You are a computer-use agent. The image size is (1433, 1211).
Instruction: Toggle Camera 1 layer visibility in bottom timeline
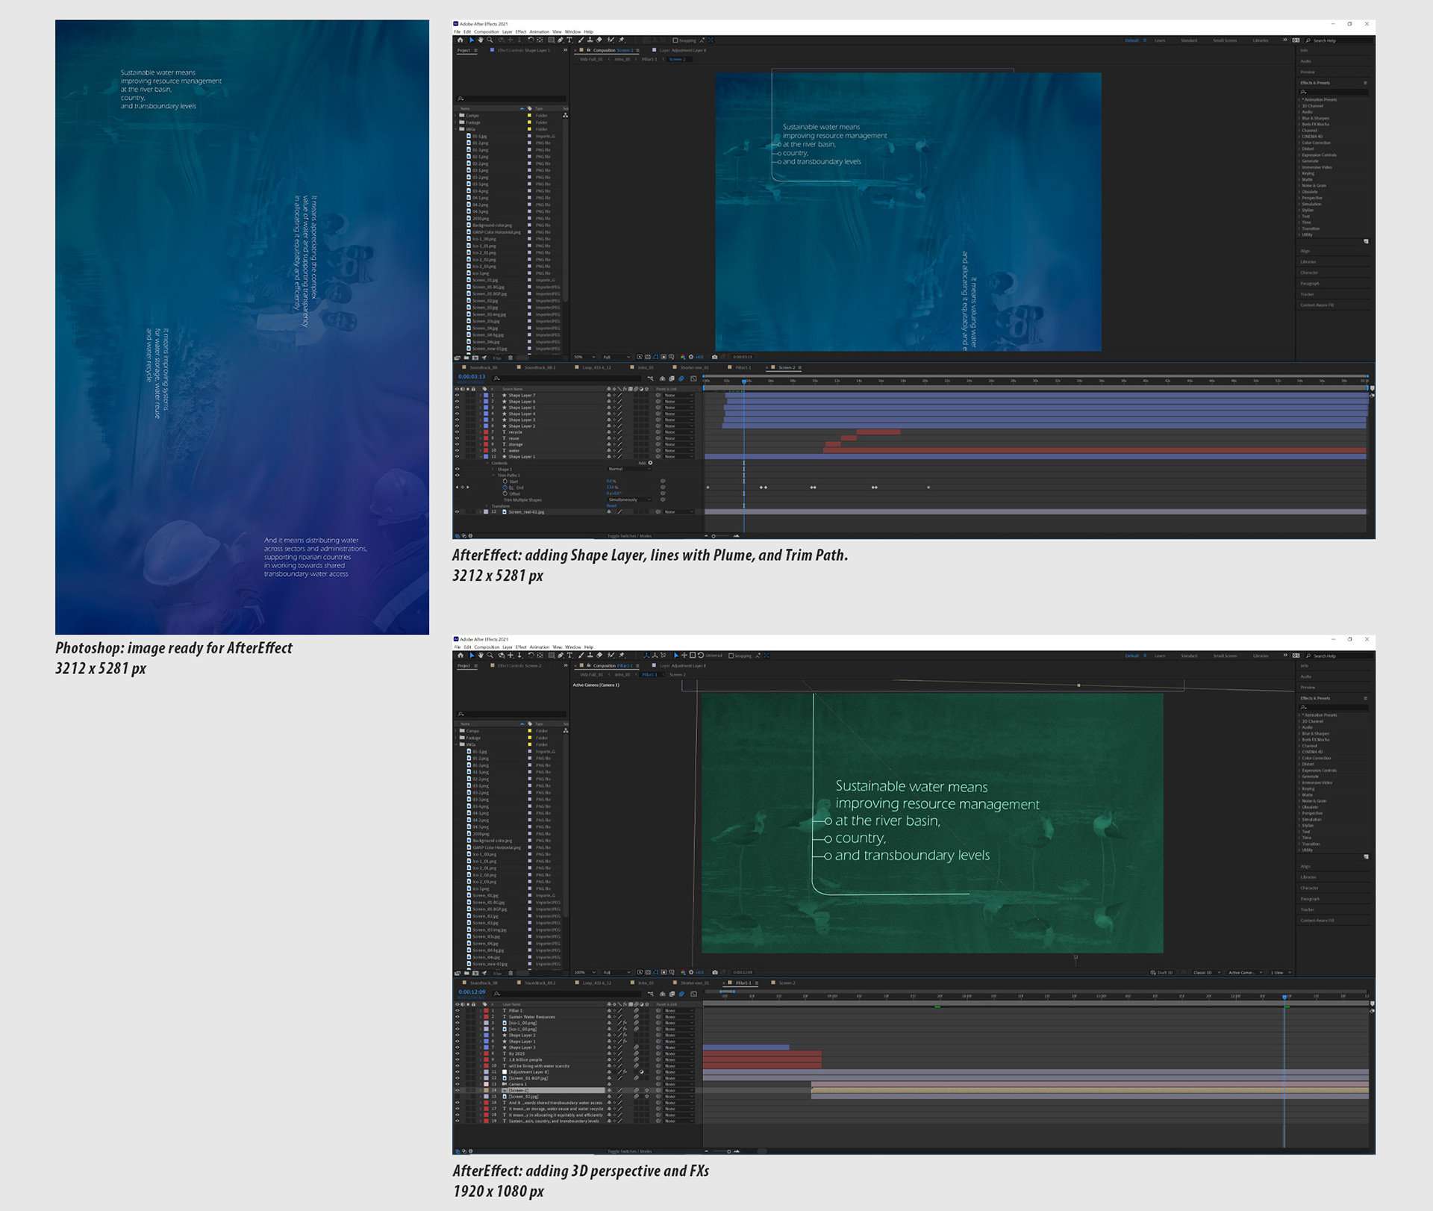(458, 1084)
